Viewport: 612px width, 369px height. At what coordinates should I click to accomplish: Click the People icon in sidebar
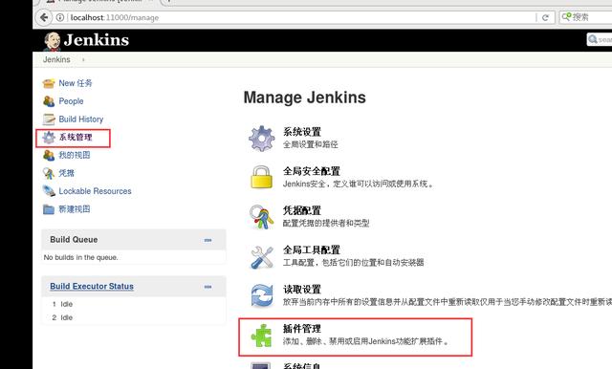[x=49, y=101]
